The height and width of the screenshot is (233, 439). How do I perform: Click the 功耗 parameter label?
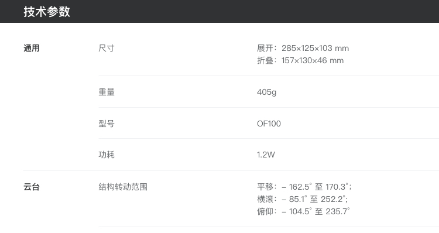point(107,155)
